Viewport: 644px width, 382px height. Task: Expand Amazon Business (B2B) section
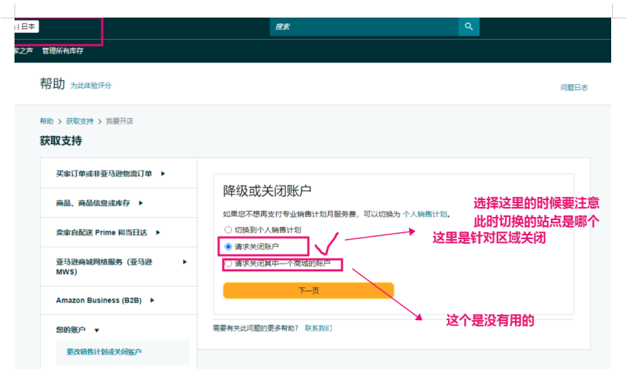(103, 300)
